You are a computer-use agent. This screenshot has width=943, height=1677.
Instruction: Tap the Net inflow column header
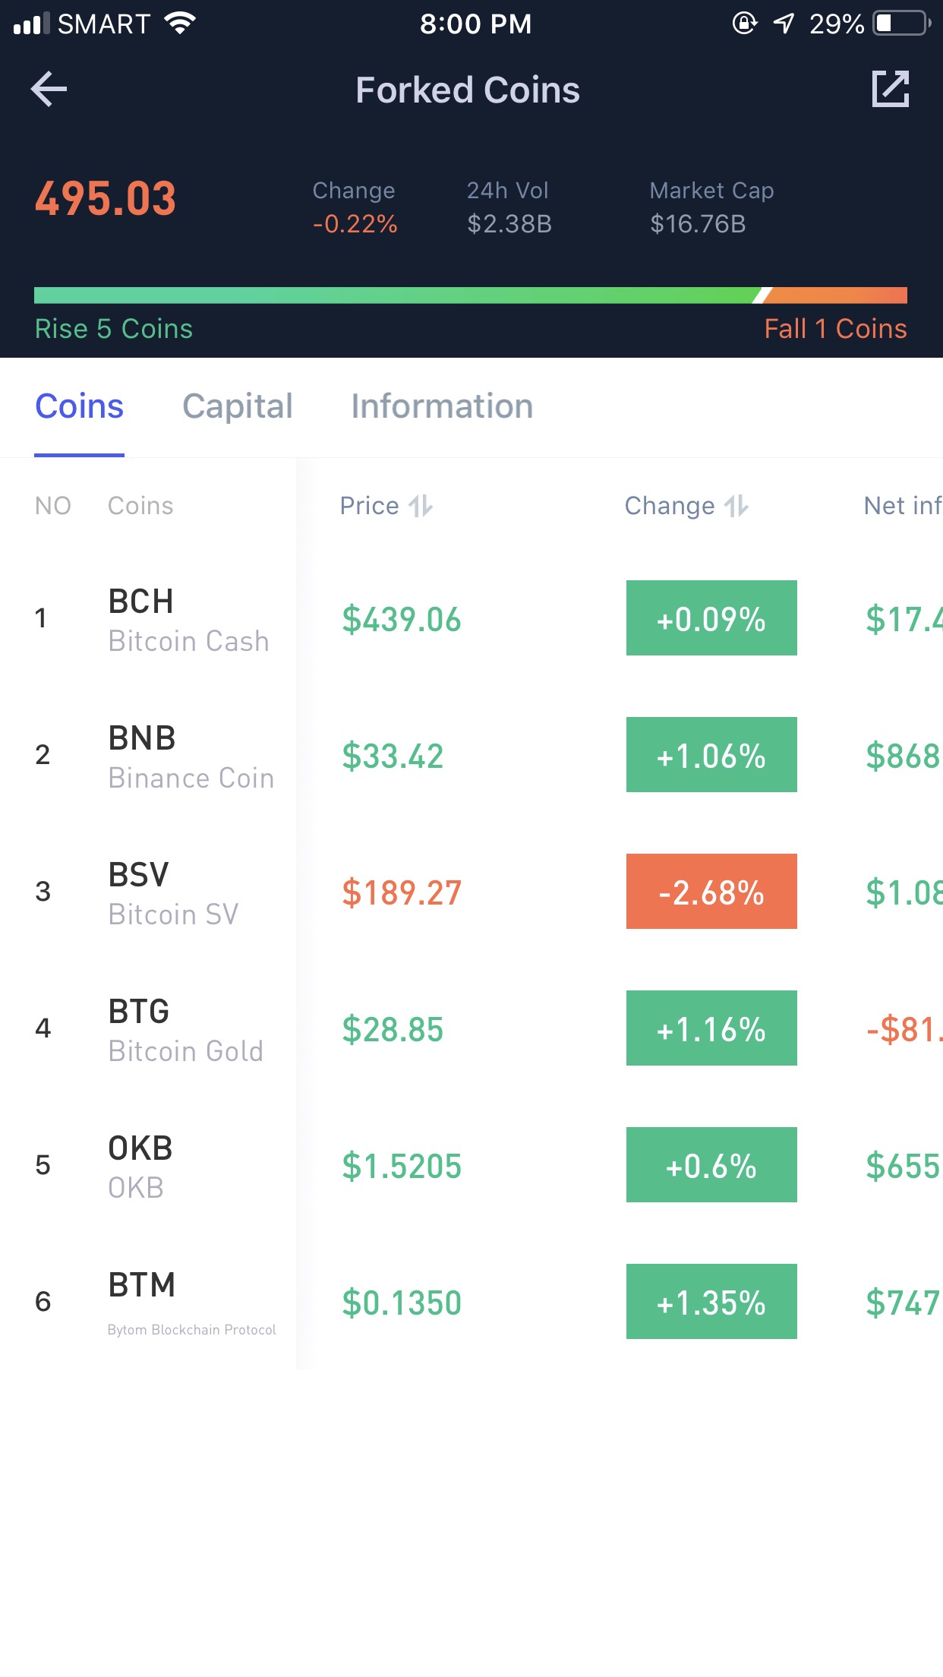point(901,506)
